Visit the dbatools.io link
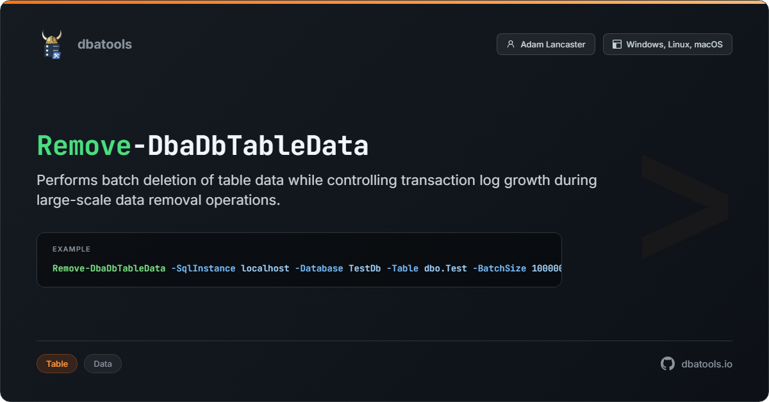The height and width of the screenshot is (402, 769). click(x=707, y=364)
